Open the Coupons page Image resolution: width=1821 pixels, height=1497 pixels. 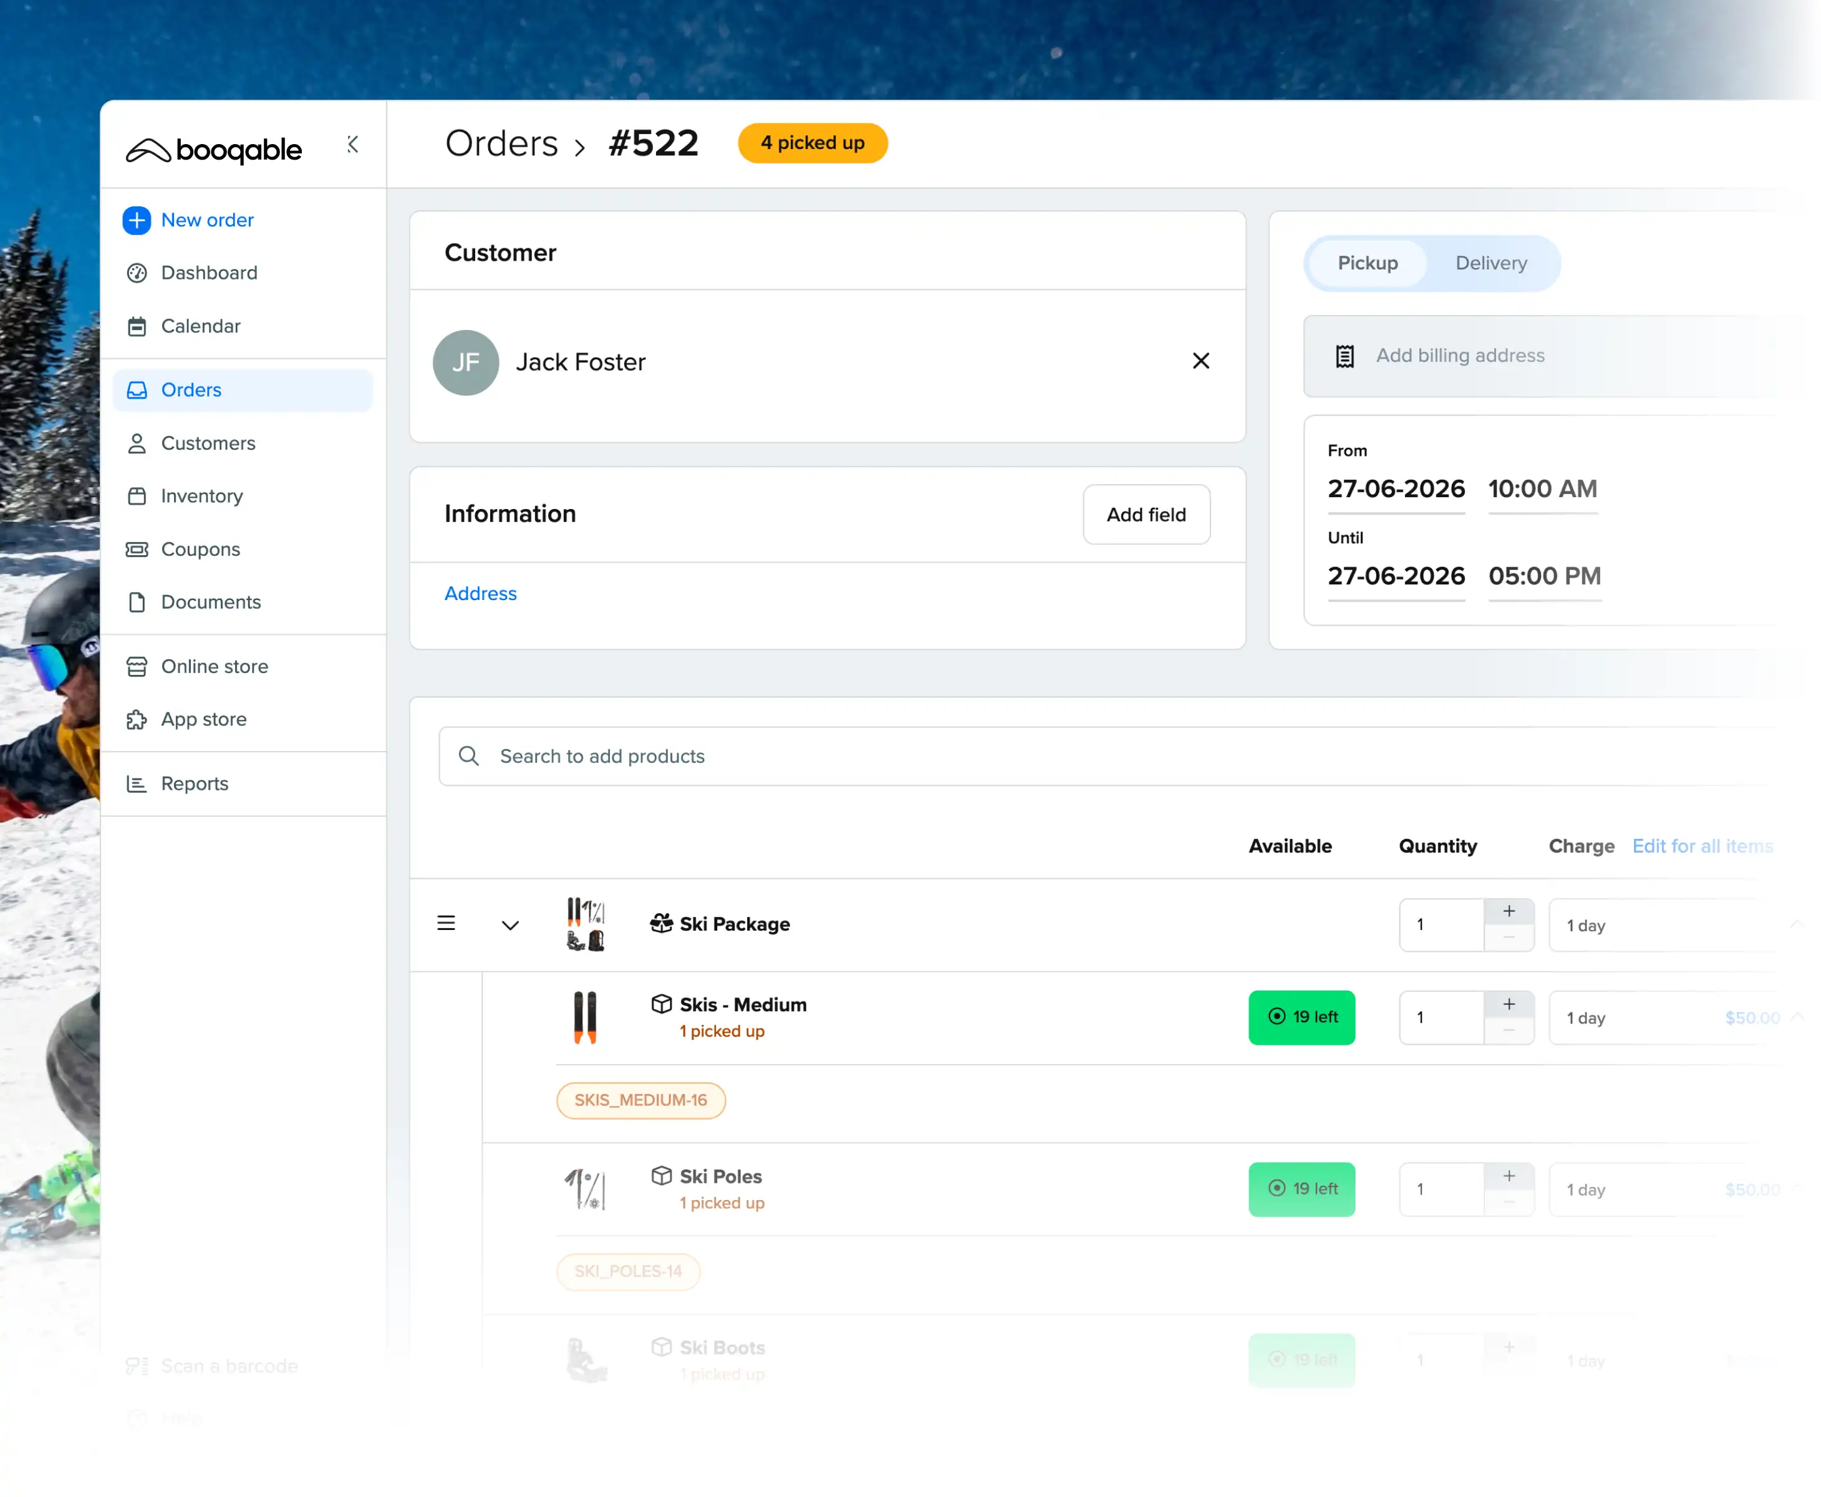(200, 550)
